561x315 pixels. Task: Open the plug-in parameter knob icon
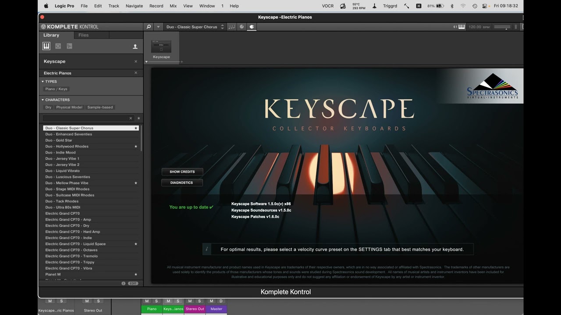(x=241, y=27)
